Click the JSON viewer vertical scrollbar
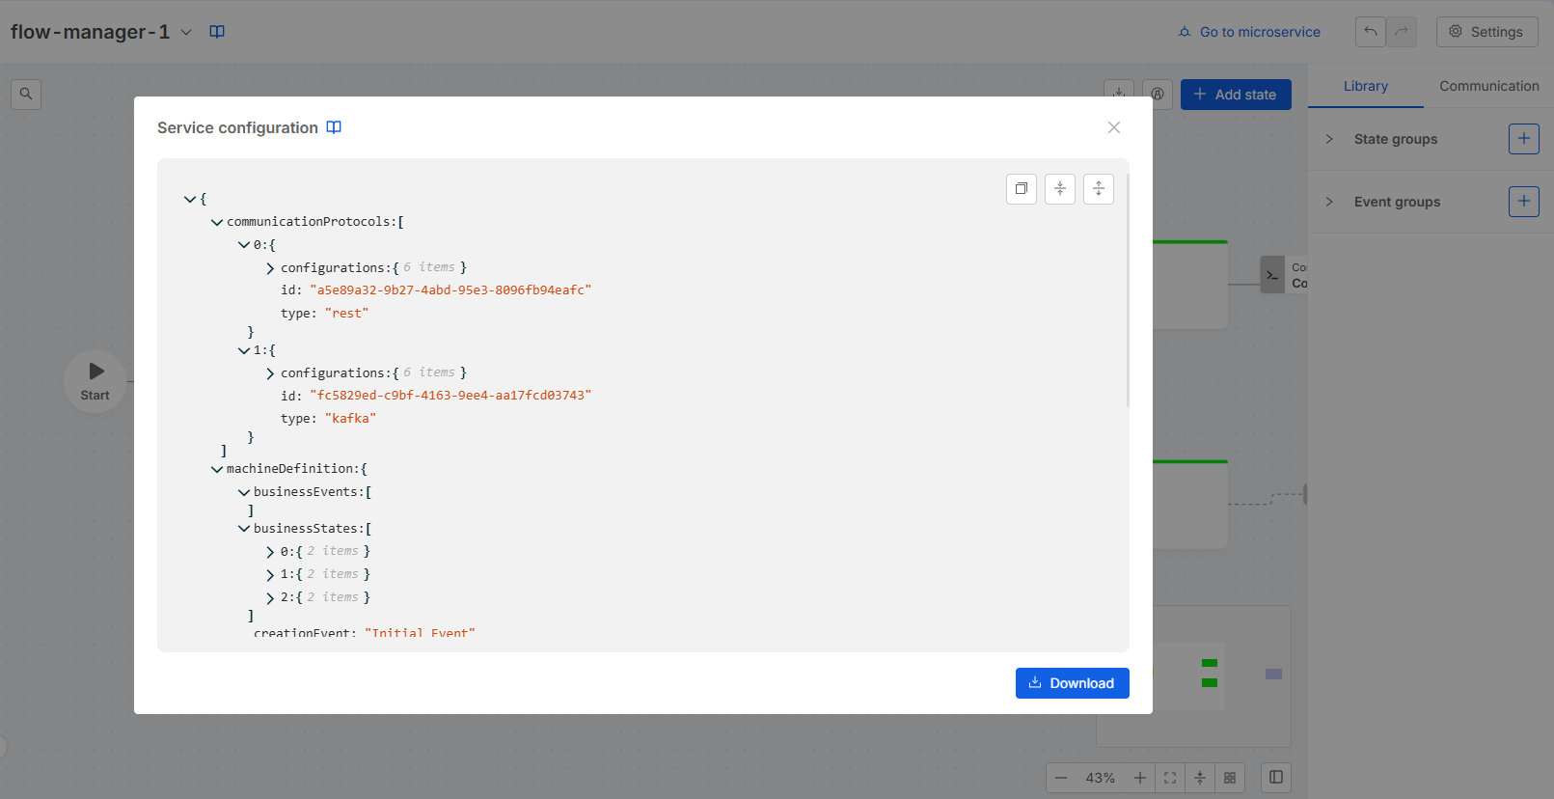The width and height of the screenshot is (1554, 799). point(1127,289)
